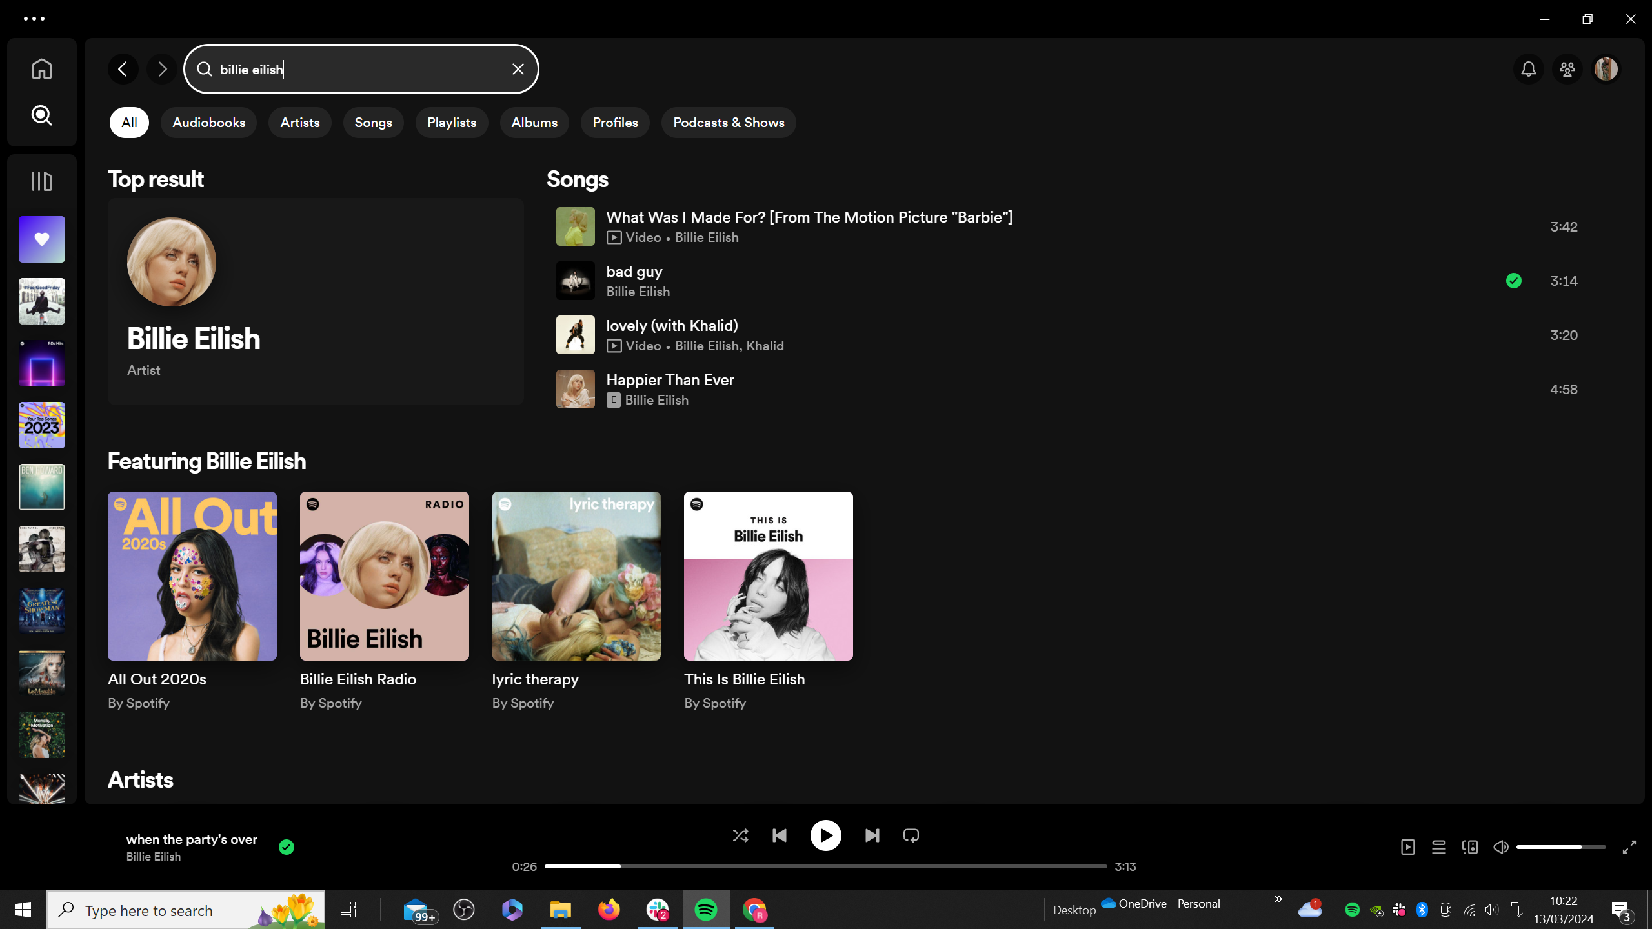The width and height of the screenshot is (1652, 929).
Task: Open the What's New notifications bell
Action: point(1529,69)
